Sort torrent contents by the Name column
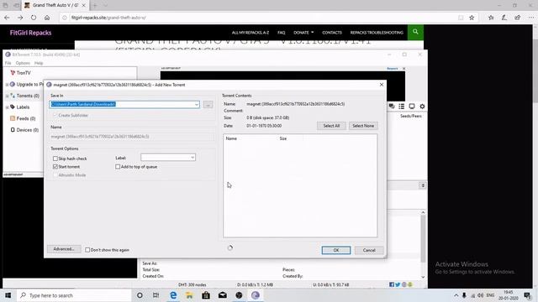 pyautogui.click(x=231, y=138)
